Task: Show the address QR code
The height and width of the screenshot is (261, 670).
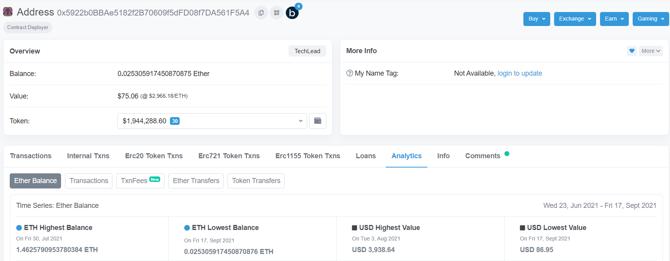Action: (276, 13)
